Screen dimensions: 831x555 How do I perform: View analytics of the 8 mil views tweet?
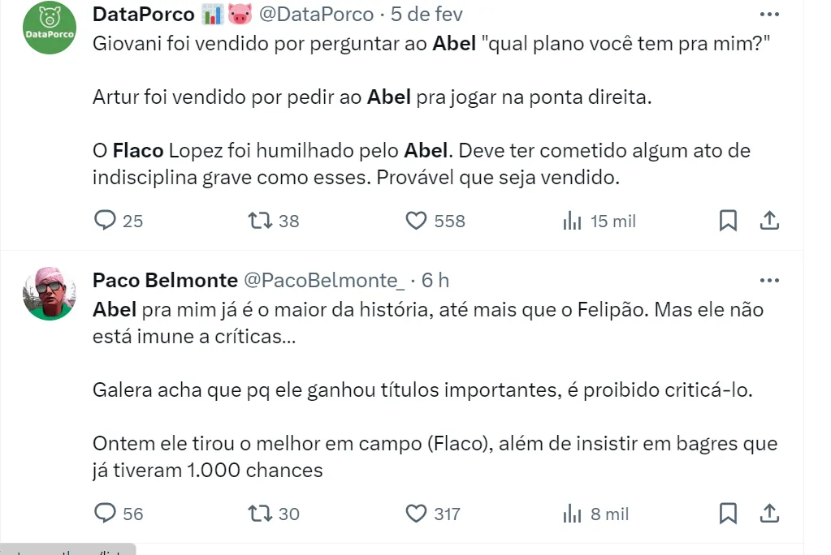tap(573, 514)
